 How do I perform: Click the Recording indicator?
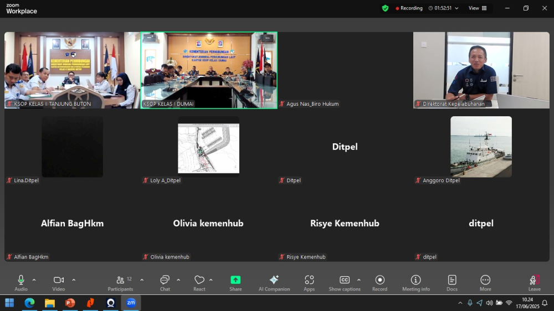coord(409,8)
